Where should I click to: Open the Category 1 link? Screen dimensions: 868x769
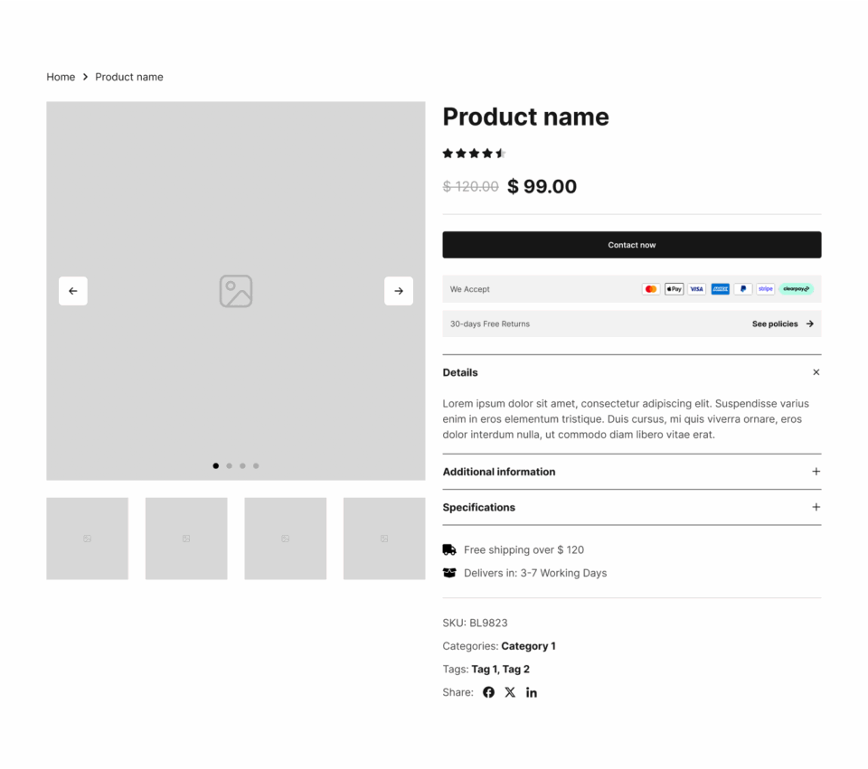click(528, 646)
